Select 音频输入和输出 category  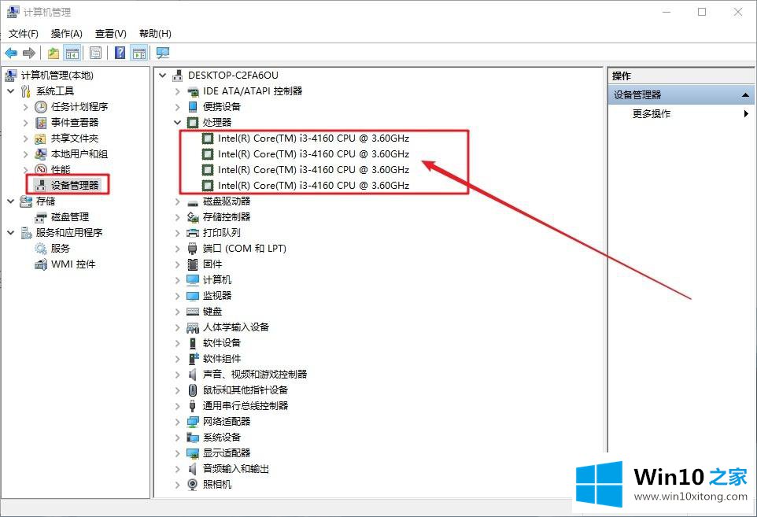[x=235, y=469]
